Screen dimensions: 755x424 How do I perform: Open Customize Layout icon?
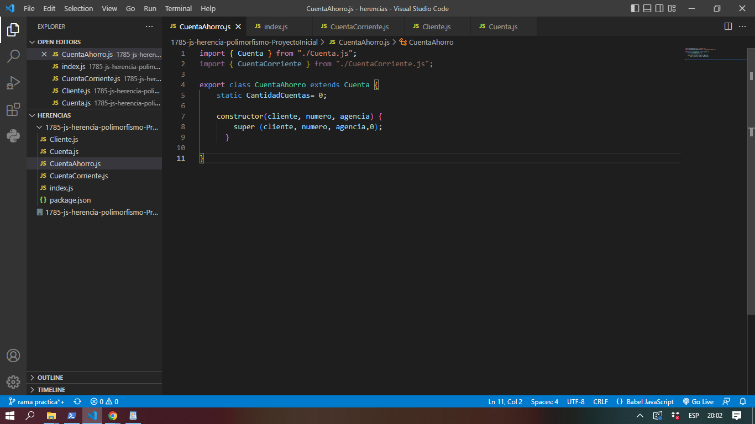tap(672, 8)
